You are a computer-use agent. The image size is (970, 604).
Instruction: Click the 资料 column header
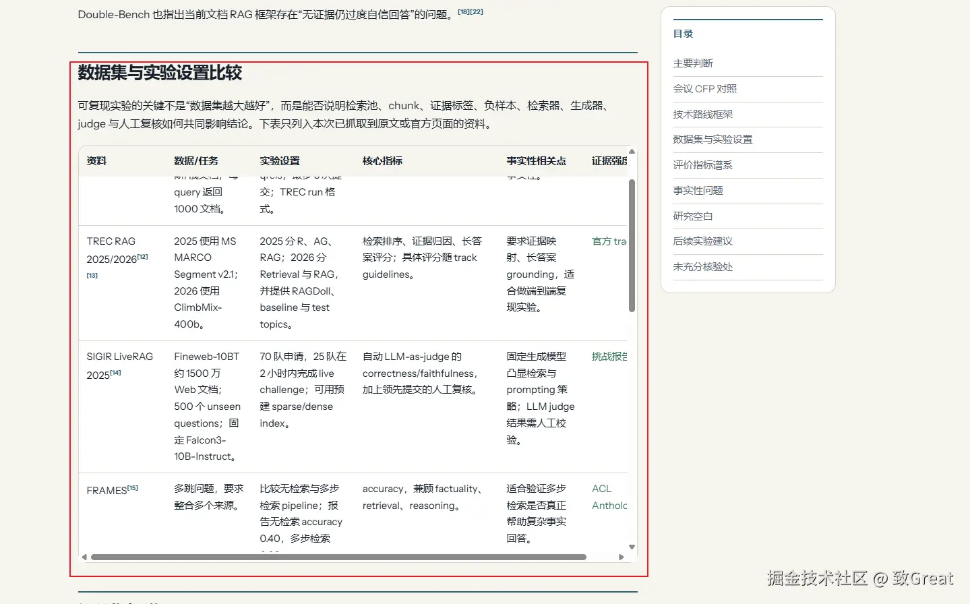[x=96, y=161]
